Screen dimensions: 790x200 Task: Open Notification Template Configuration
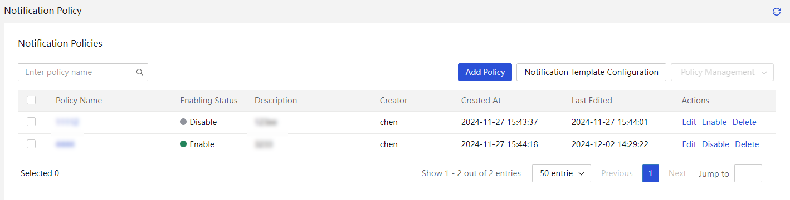point(591,72)
